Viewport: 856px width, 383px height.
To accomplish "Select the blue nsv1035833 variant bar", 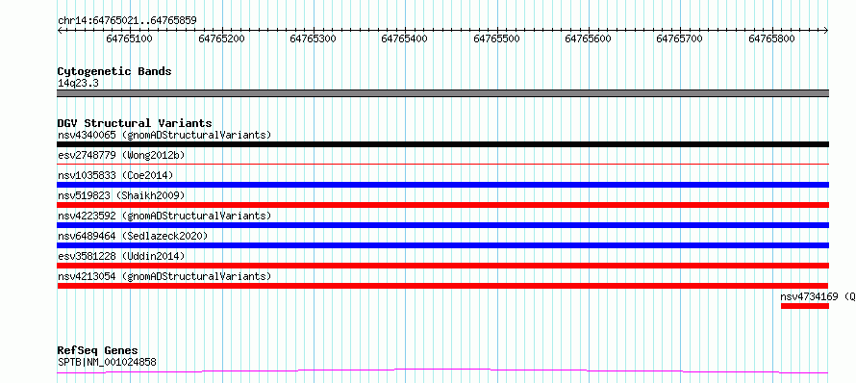I will pyautogui.click(x=442, y=185).
